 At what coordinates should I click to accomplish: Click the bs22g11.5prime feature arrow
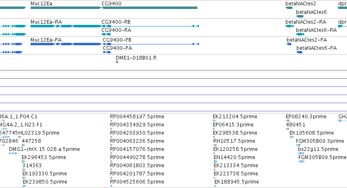[x=301, y=153]
